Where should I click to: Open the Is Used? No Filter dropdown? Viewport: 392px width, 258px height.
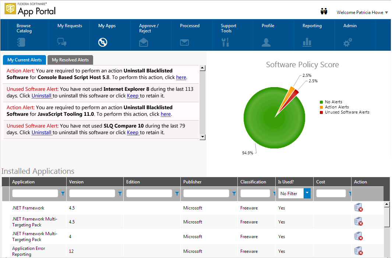click(307, 193)
